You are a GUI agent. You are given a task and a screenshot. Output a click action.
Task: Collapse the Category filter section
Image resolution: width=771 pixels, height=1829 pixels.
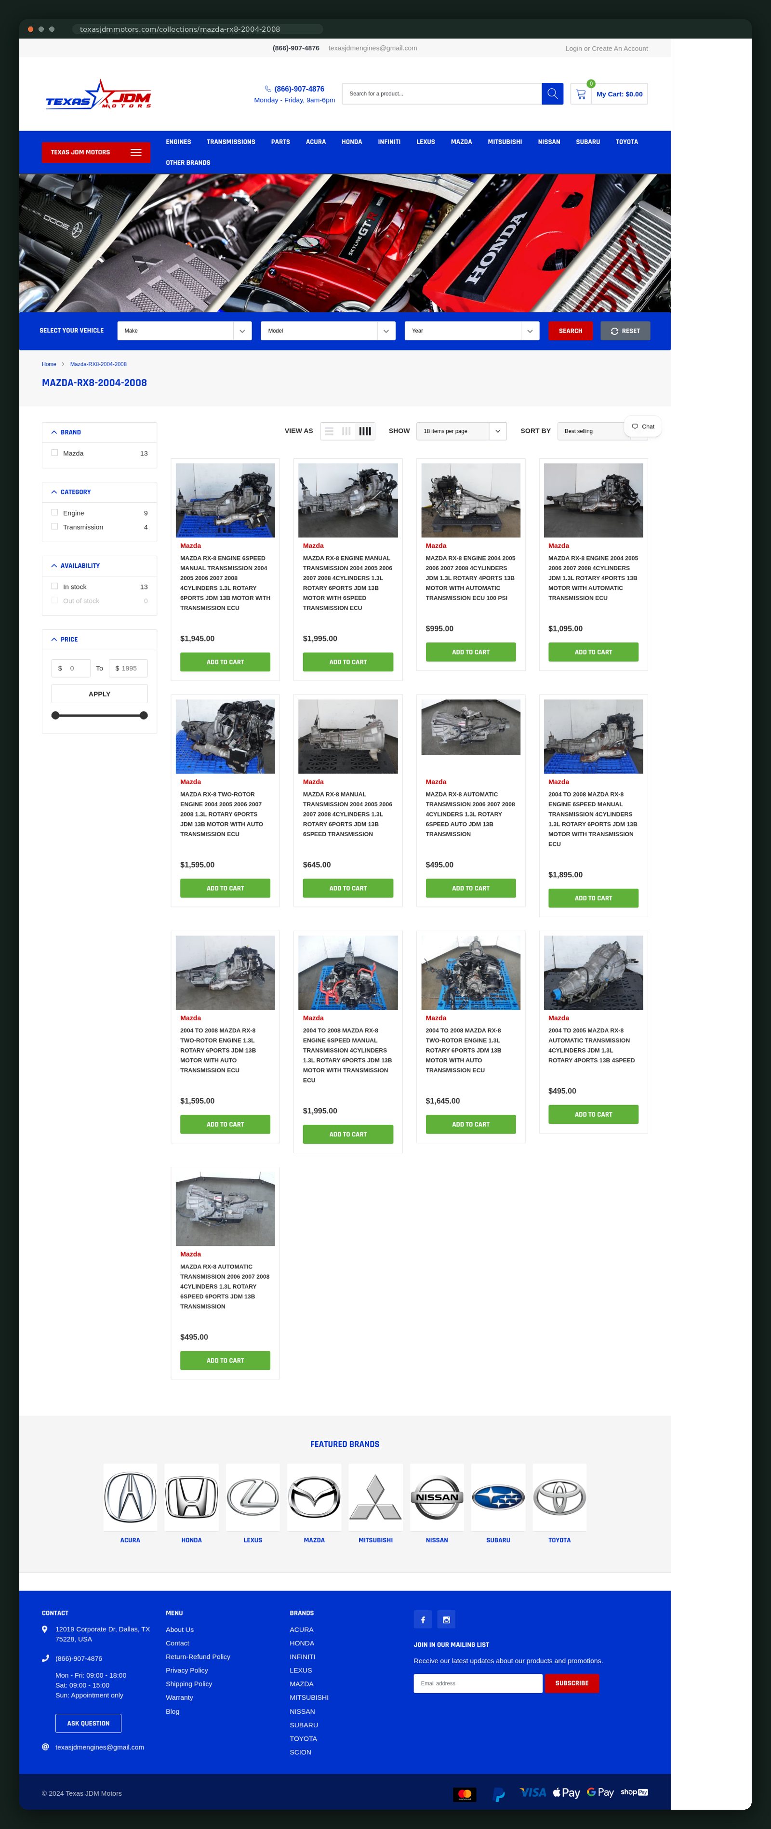pyautogui.click(x=99, y=492)
